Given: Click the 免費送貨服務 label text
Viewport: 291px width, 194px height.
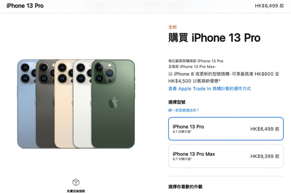Looking at the screenshot, I should point(76,191).
